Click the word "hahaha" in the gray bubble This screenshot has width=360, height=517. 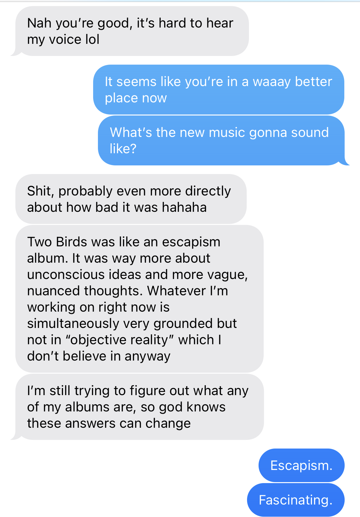click(x=184, y=207)
